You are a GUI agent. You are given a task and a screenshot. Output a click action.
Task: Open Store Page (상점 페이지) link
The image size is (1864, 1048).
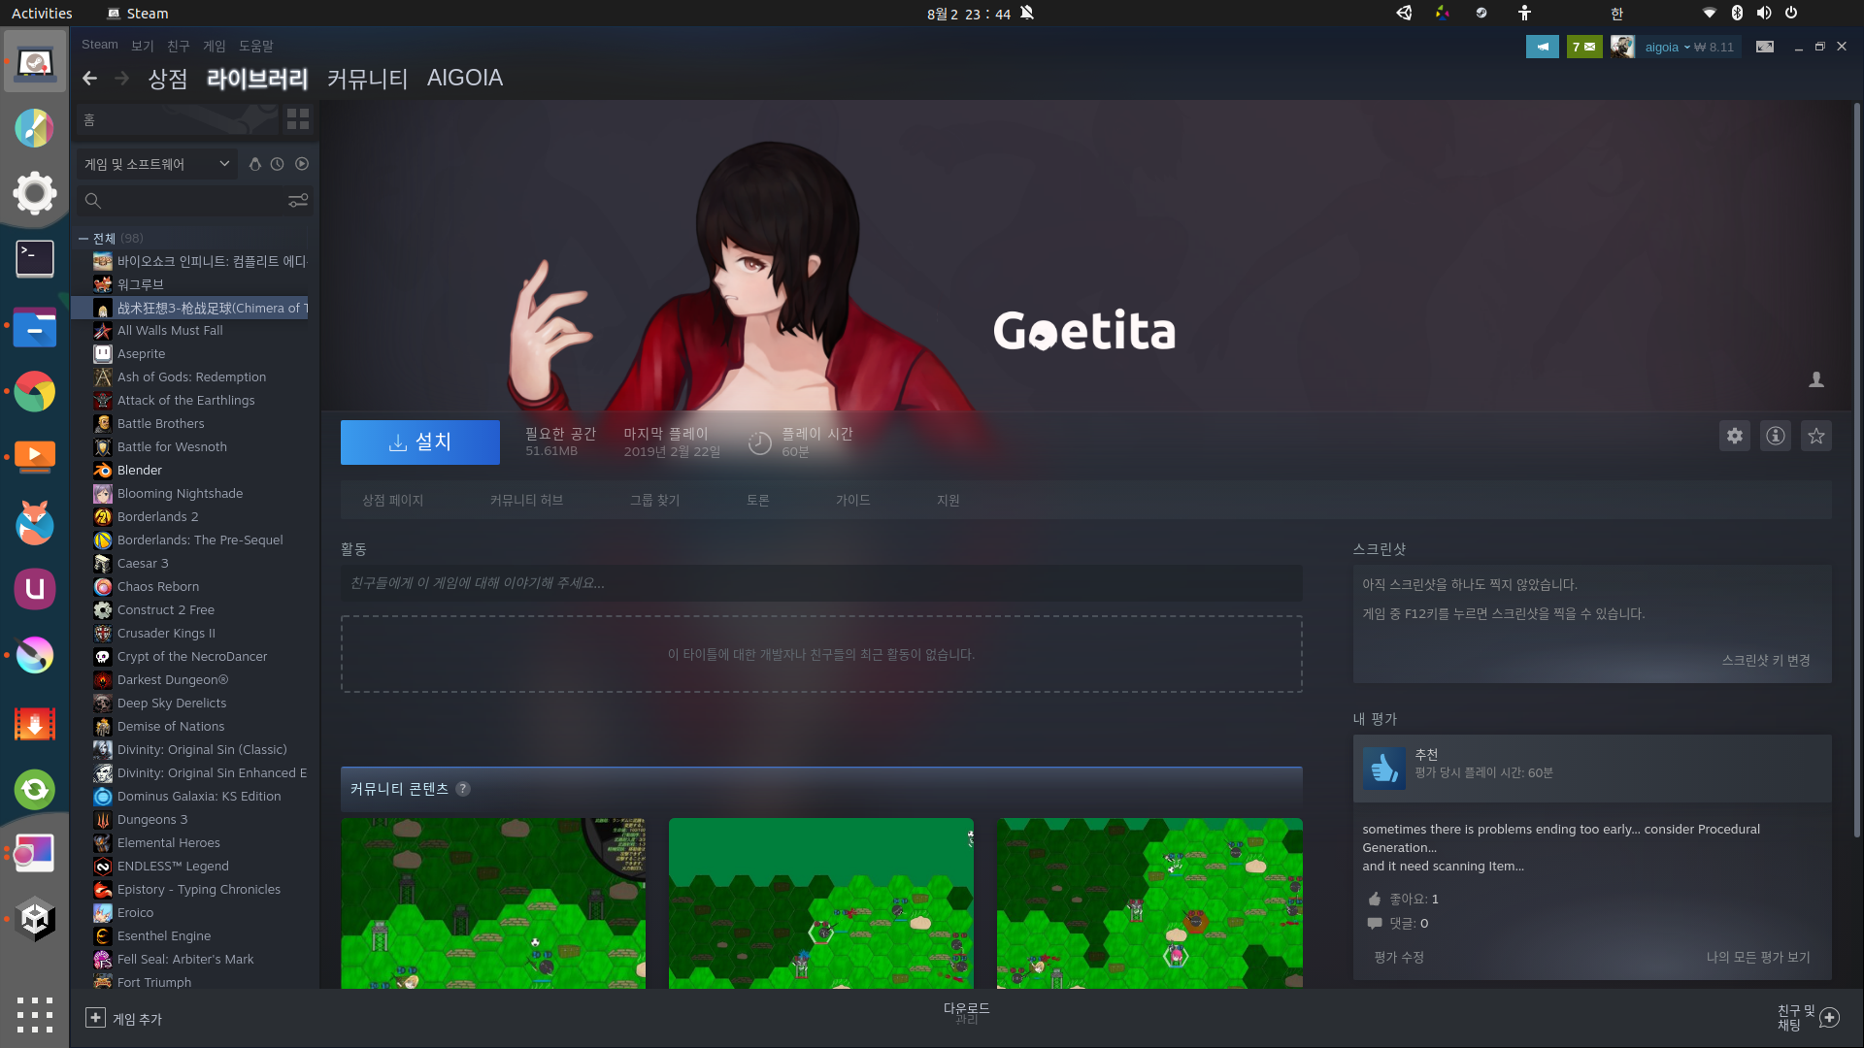click(392, 501)
